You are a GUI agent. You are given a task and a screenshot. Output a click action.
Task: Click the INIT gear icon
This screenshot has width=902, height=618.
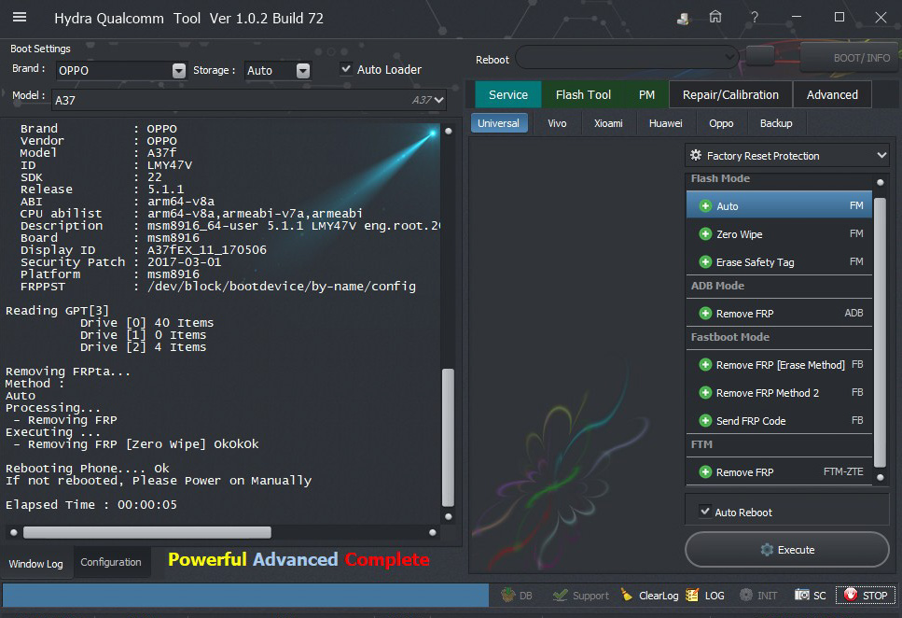point(746,595)
